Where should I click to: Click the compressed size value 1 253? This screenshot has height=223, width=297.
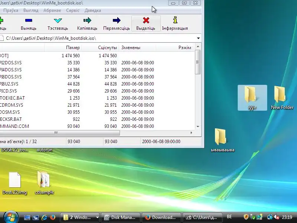point(112,98)
